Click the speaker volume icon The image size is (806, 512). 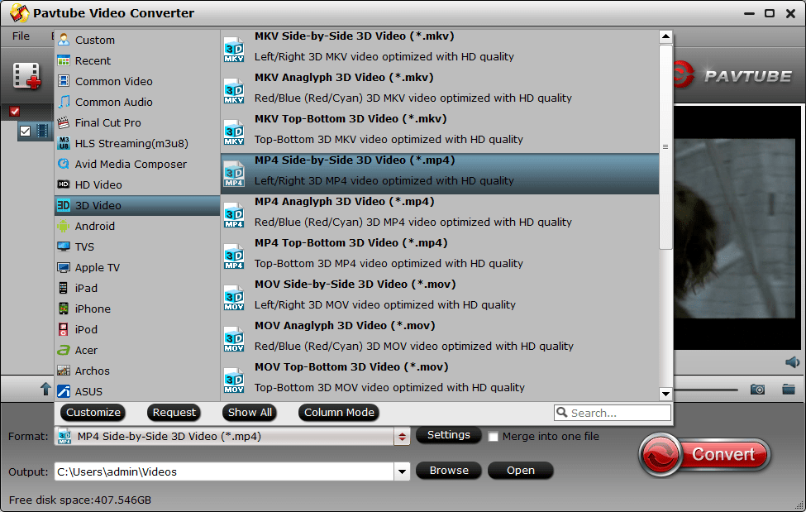(x=792, y=362)
